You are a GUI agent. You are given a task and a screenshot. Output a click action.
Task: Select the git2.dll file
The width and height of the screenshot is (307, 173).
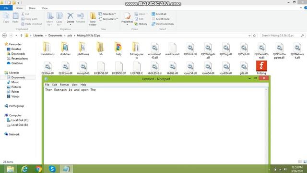(244, 68)
